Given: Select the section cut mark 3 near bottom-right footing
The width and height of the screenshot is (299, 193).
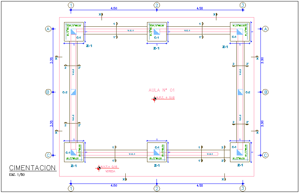Looking at the screenshot, I should click(x=222, y=147).
